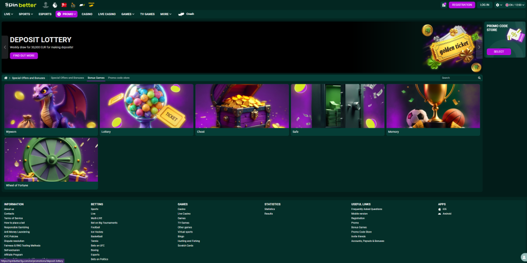Viewport: 527px width, 263px height.
Task: Open the Premier League lion icon
Action: click(x=55, y=5)
